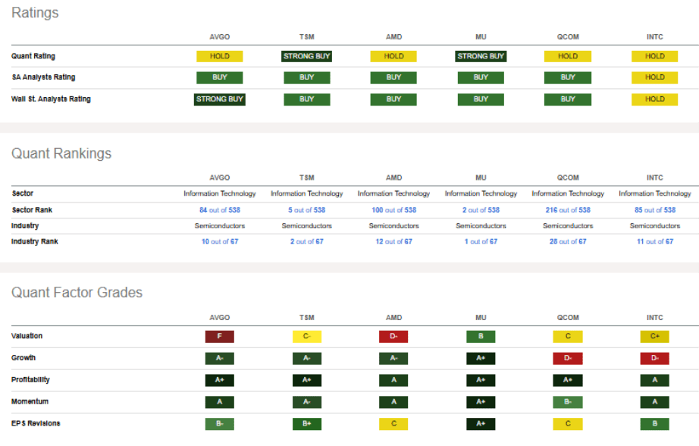Screen dimensions: 699x446
Task: Click MU's B Valuation grade badge
Action: tap(481, 337)
